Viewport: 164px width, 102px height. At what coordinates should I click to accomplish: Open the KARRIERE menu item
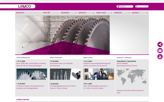[x=122, y=13]
